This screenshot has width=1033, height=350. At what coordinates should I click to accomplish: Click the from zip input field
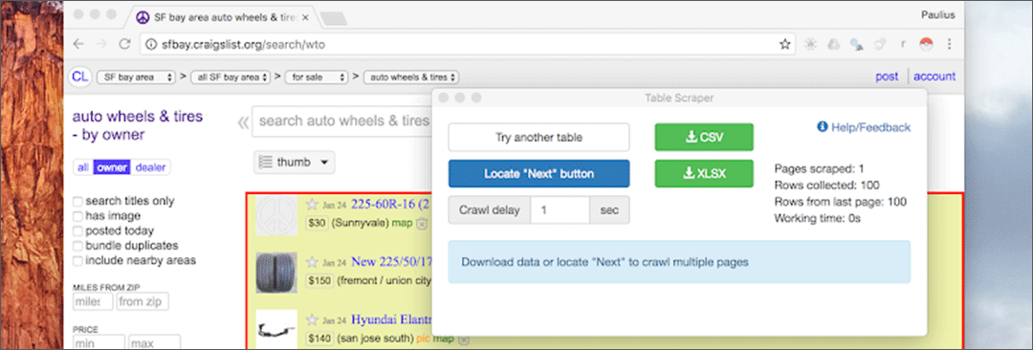[x=143, y=302]
